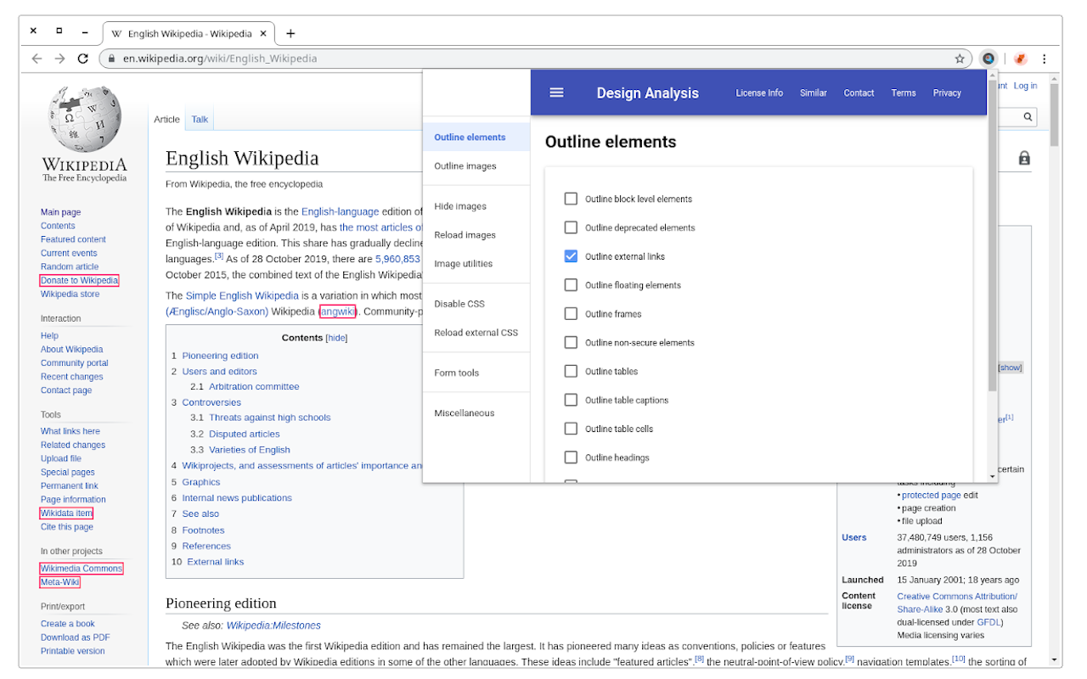The width and height of the screenshot is (1087, 679).
Task: Open Form tools section
Action: tap(476, 373)
